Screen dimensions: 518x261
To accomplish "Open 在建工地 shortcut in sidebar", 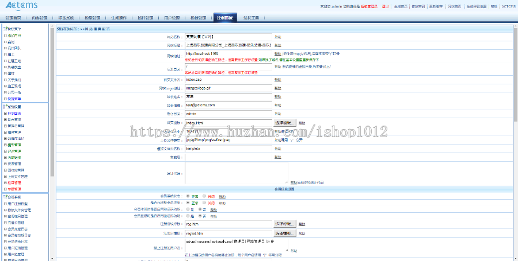I will click(14, 61).
